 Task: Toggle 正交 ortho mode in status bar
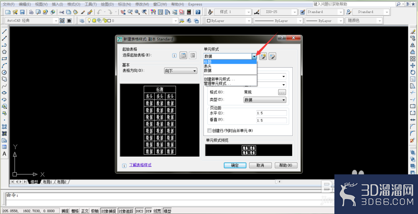pos(85,211)
